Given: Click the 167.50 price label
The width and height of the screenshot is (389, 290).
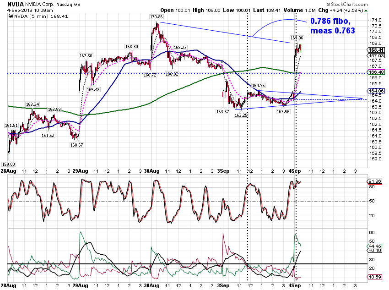Looking at the screenshot, I should (x=86, y=56).
